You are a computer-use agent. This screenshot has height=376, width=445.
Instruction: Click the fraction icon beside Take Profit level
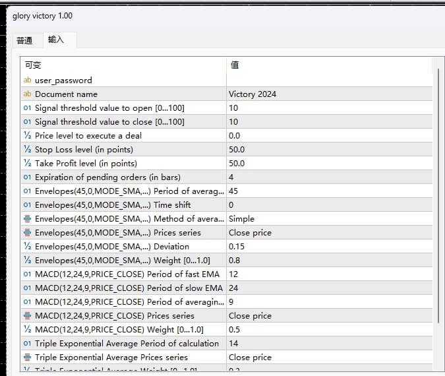27,163
